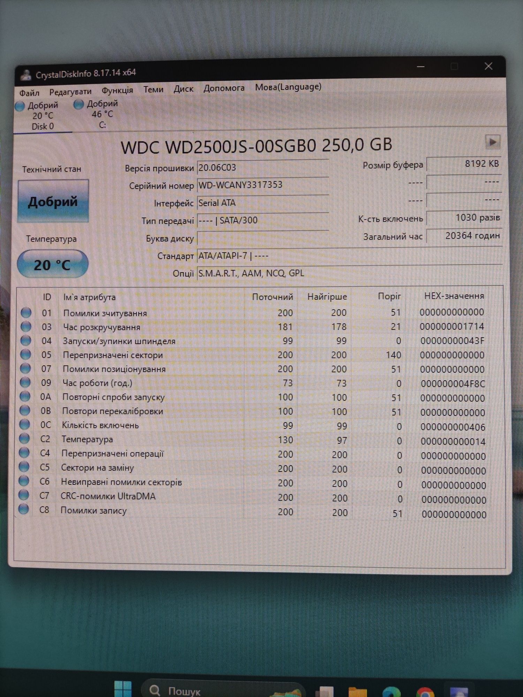Click status circle for attribute 03 Час розкручування
The height and width of the screenshot is (697, 523).
26,327
